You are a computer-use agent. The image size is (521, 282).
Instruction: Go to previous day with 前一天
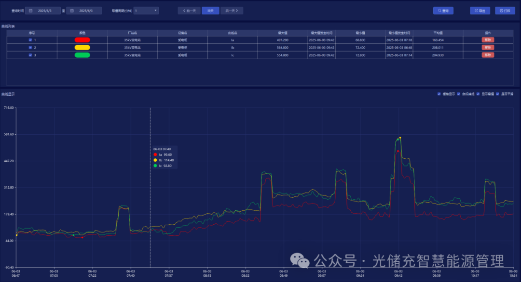(190, 11)
